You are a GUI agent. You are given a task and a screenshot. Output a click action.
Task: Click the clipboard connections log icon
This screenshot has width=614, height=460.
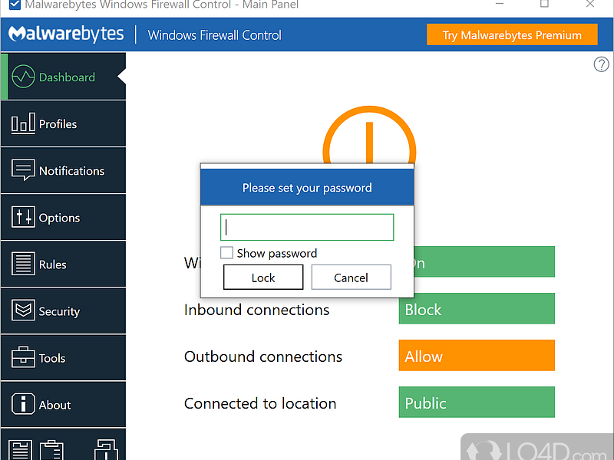click(51, 450)
